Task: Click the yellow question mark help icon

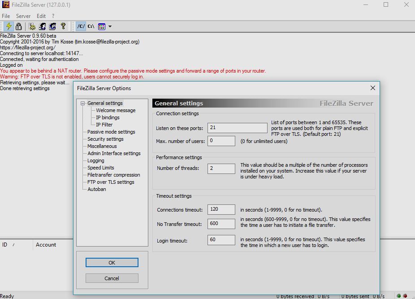Action: click(x=63, y=26)
